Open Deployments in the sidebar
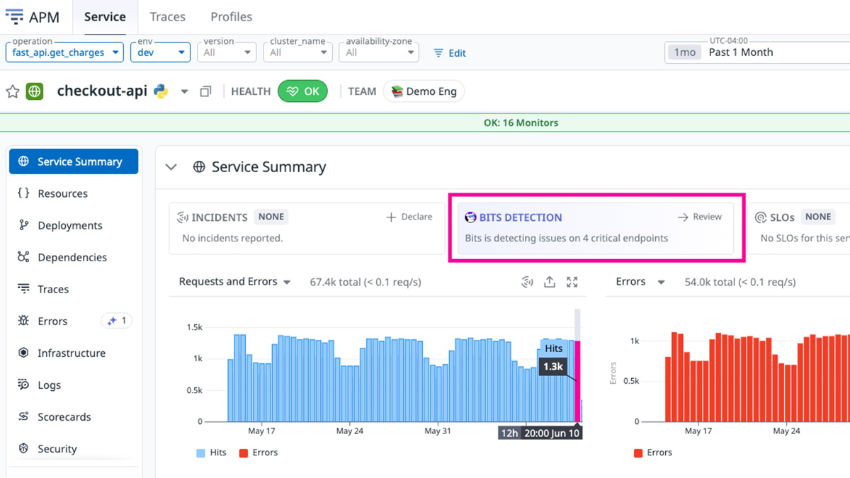This screenshot has height=478, width=850. (x=74, y=225)
